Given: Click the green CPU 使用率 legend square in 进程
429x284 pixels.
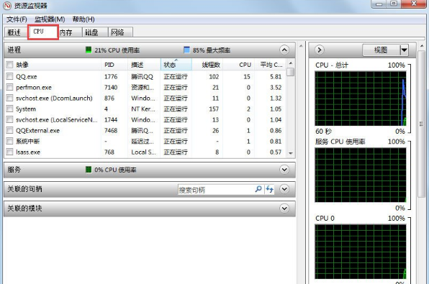Looking at the screenshot, I should tap(89, 50).
